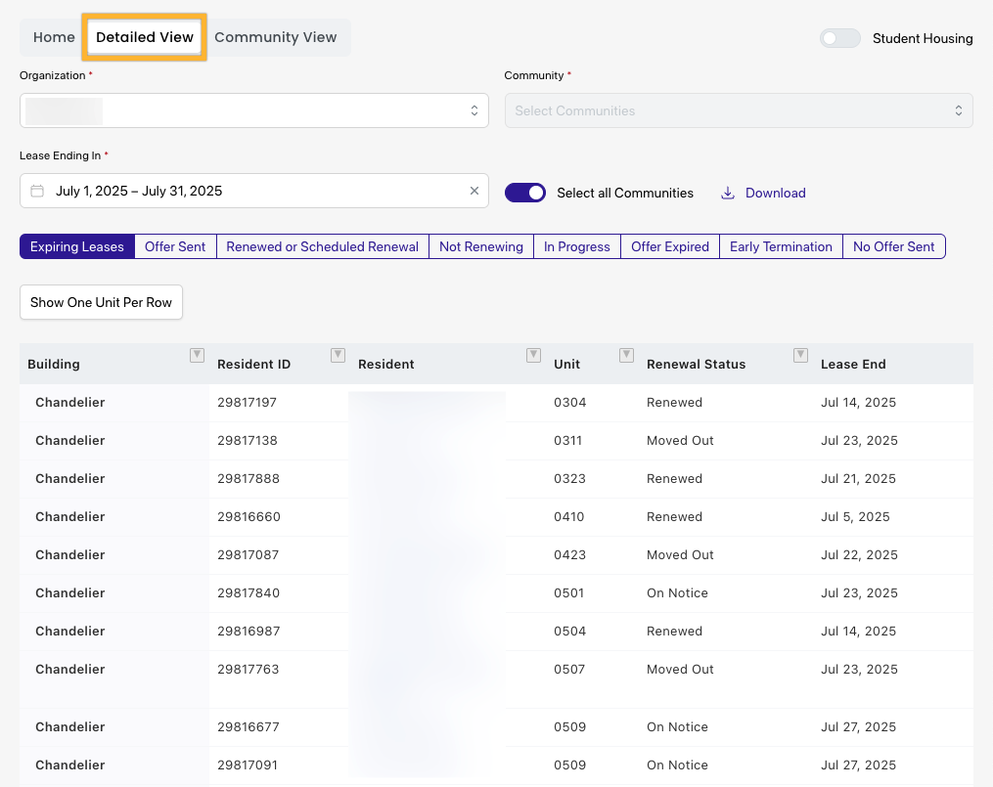The width and height of the screenshot is (993, 787).
Task: Open the Renewal Status column filter icon
Action: click(x=800, y=355)
